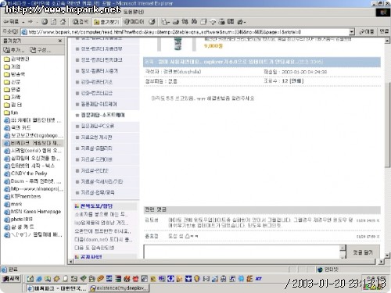Open the Back button history dropdown arrow
This screenshot has width=391, height=293.
(x=23, y=22)
